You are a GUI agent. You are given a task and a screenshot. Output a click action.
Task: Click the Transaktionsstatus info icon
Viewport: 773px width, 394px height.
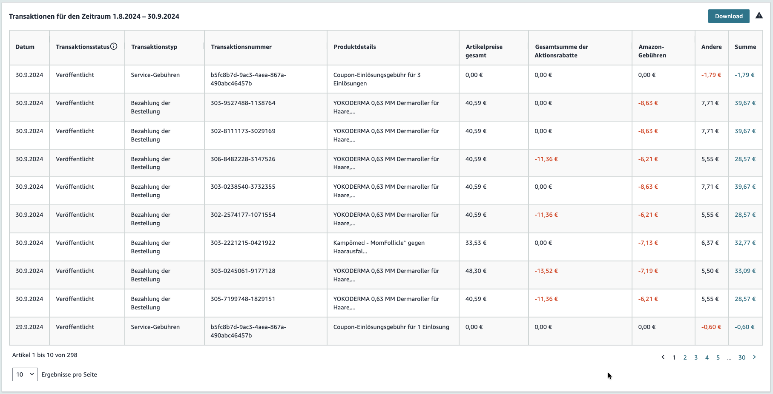114,46
